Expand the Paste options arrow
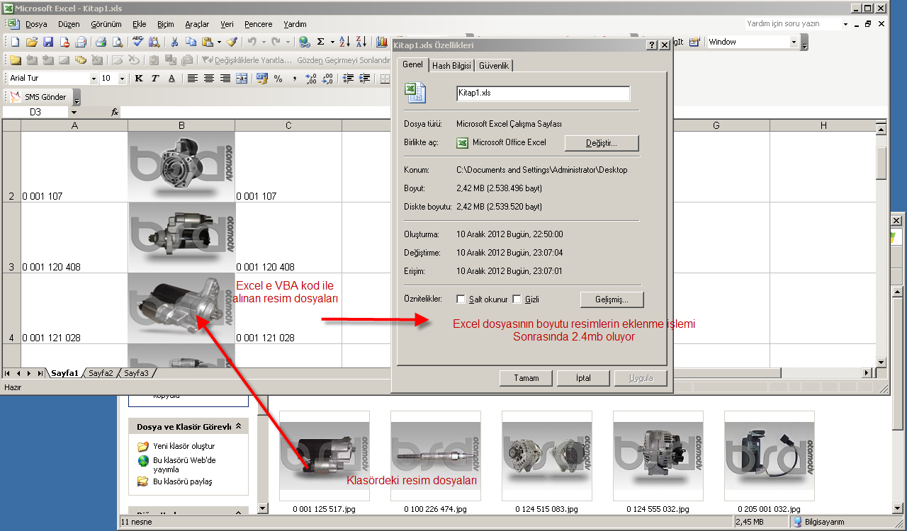Screen dimensions: 907x531 point(219,42)
